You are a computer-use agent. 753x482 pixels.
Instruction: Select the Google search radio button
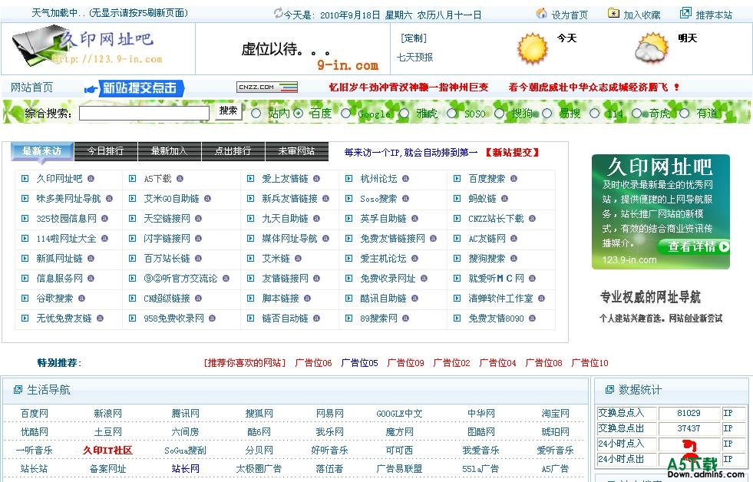coord(345,114)
